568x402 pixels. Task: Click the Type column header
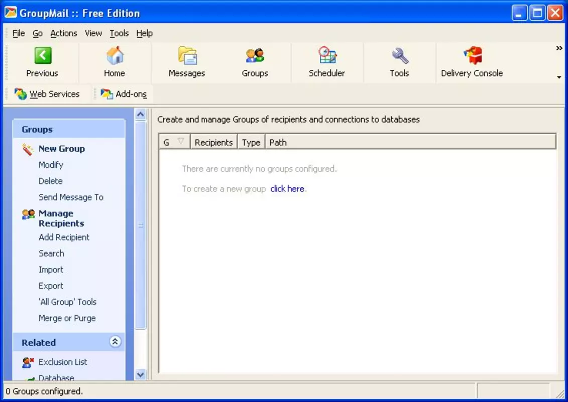[252, 142]
